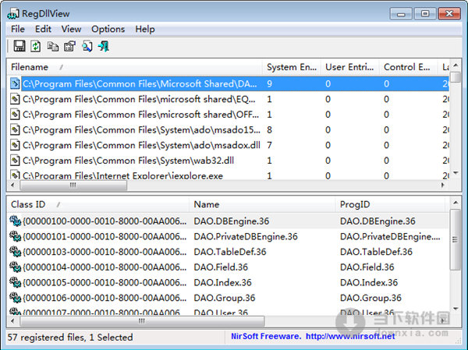The width and height of the screenshot is (468, 350).
Task: Open the NirSoft website link in status bar
Action: click(350, 336)
